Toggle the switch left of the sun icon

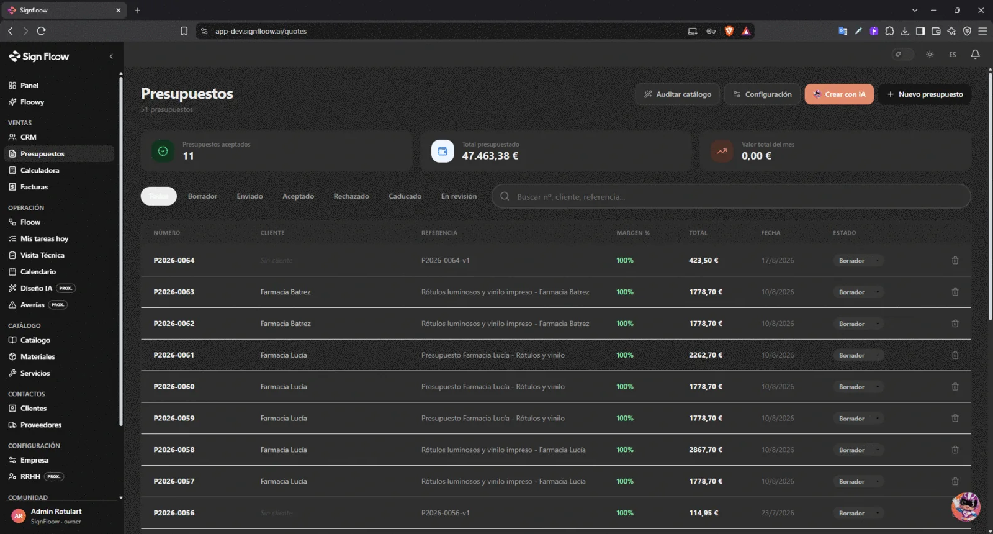[x=903, y=55]
